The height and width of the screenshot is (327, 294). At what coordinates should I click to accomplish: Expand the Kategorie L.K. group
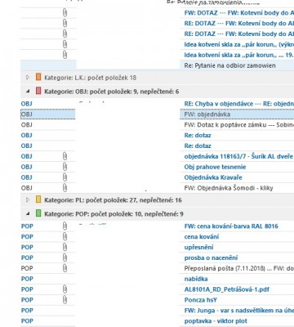28,78
